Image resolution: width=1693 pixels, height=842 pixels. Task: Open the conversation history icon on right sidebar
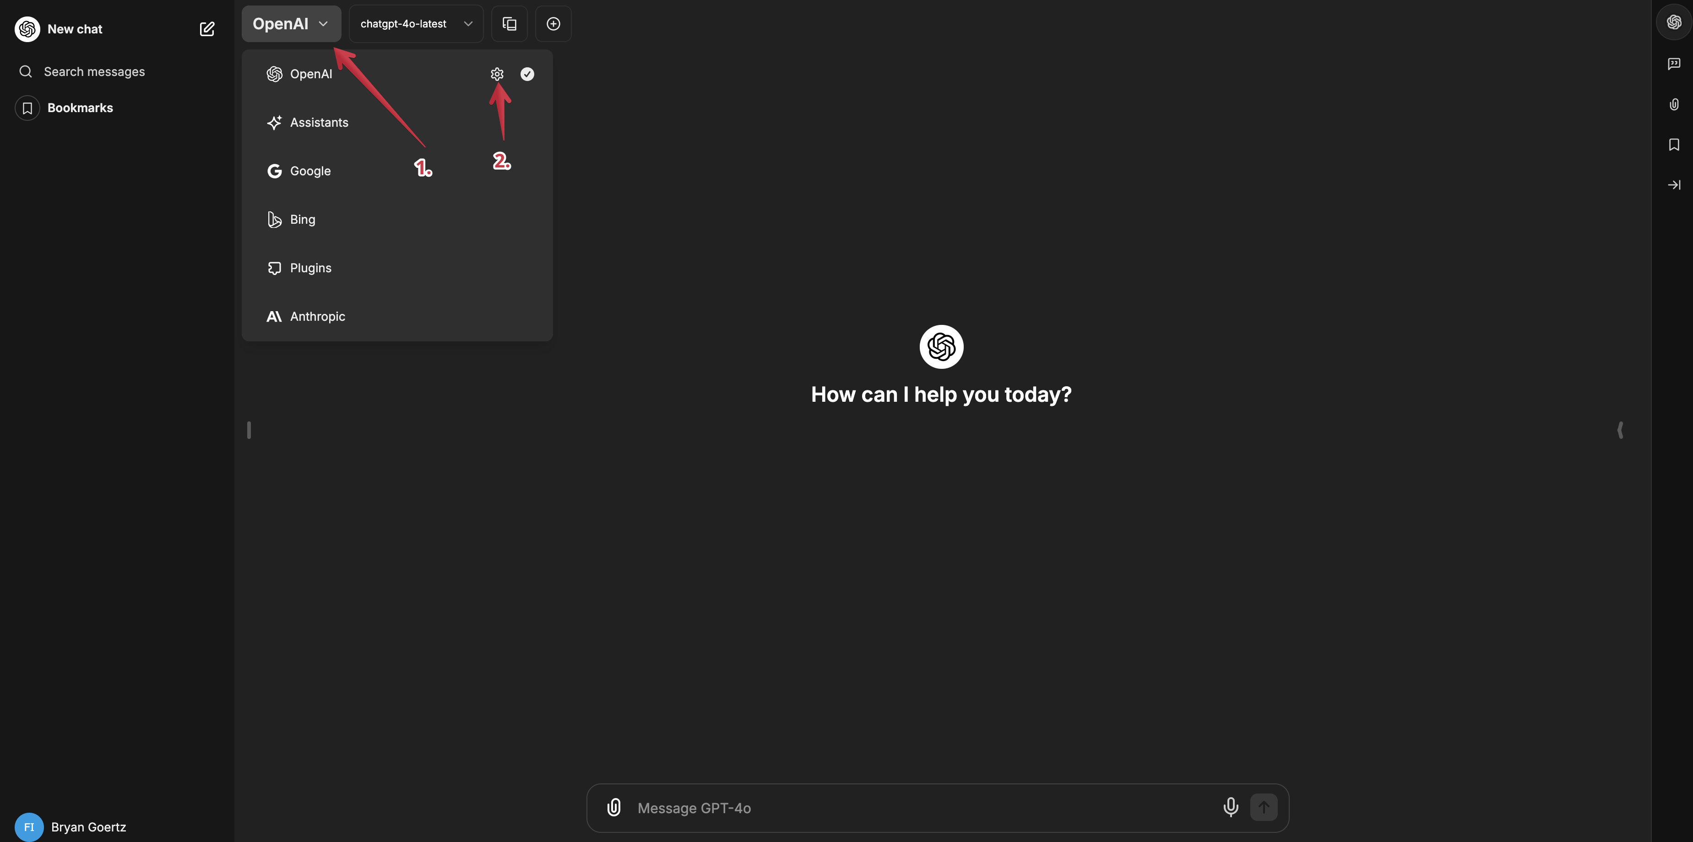click(x=1674, y=63)
